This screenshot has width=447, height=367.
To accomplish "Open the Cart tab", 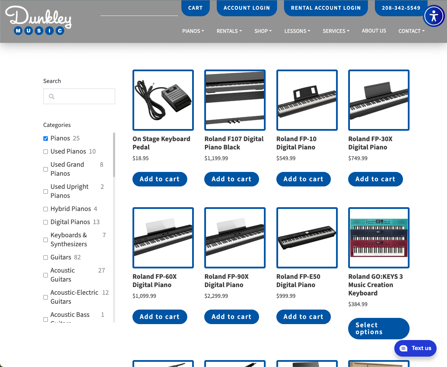I will pos(195,8).
